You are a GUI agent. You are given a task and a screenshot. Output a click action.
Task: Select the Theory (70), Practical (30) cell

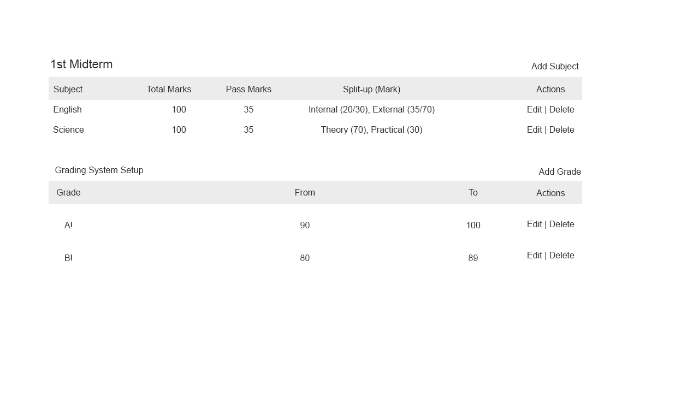[x=371, y=130]
